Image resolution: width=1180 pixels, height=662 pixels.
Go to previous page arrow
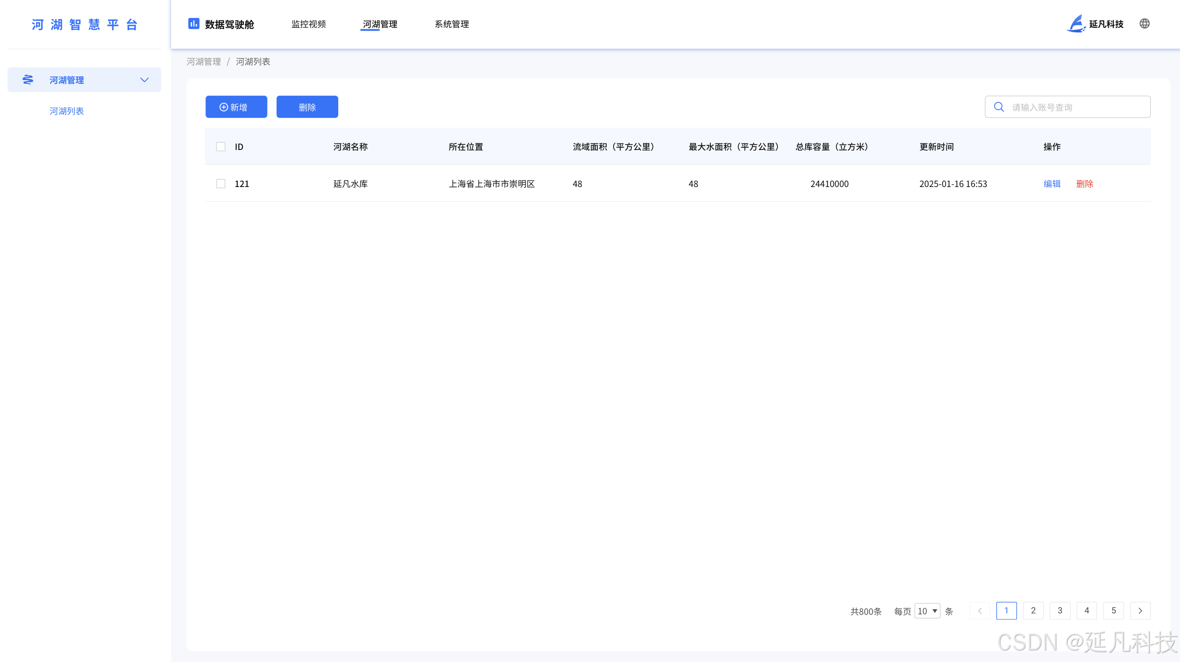980,611
